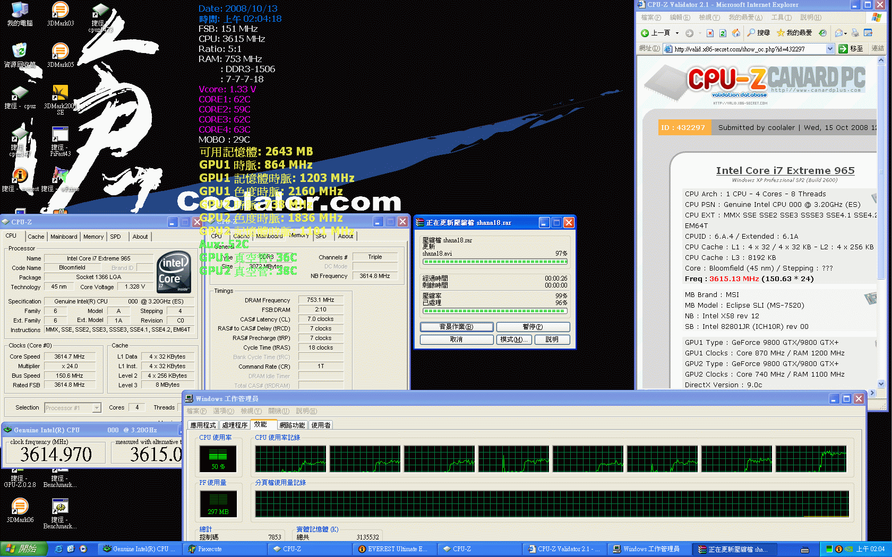The width and height of the screenshot is (892, 557).
Task: Select 3DMark2001 SE desktop shortcut
Action: (60, 100)
